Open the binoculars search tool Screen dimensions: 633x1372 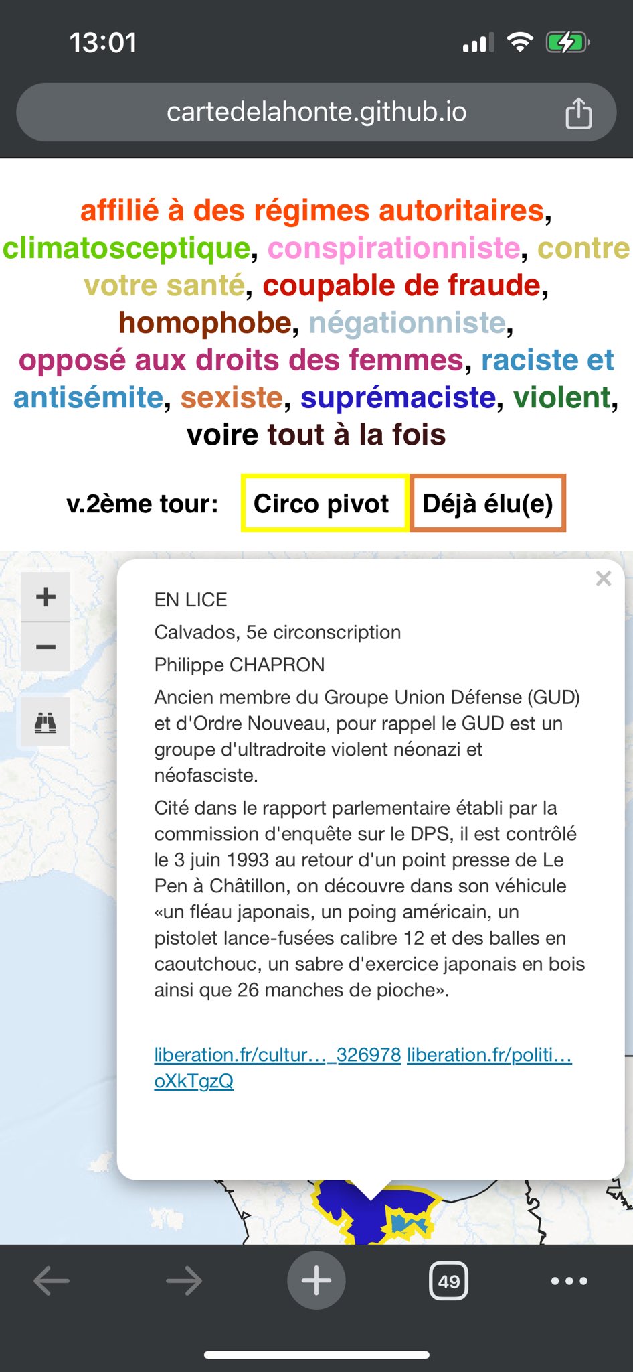click(x=46, y=722)
